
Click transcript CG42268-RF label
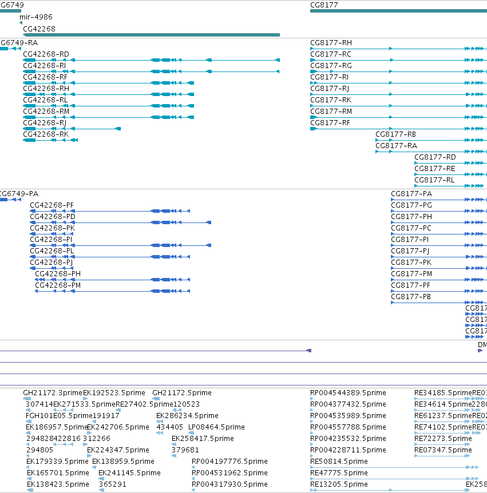click(45, 77)
